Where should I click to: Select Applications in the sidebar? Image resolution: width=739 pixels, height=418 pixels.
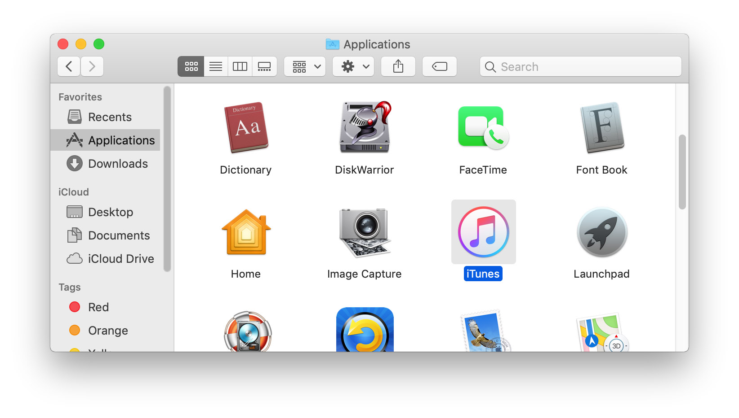[105, 140]
